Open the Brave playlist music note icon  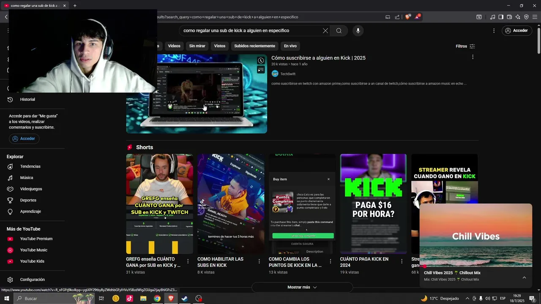492,17
